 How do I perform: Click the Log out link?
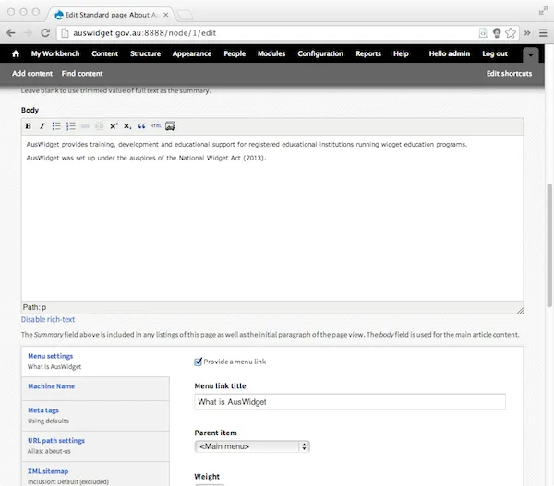(x=494, y=54)
